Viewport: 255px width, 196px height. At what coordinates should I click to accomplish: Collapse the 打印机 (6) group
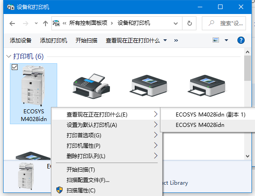pyautogui.click(x=9, y=56)
